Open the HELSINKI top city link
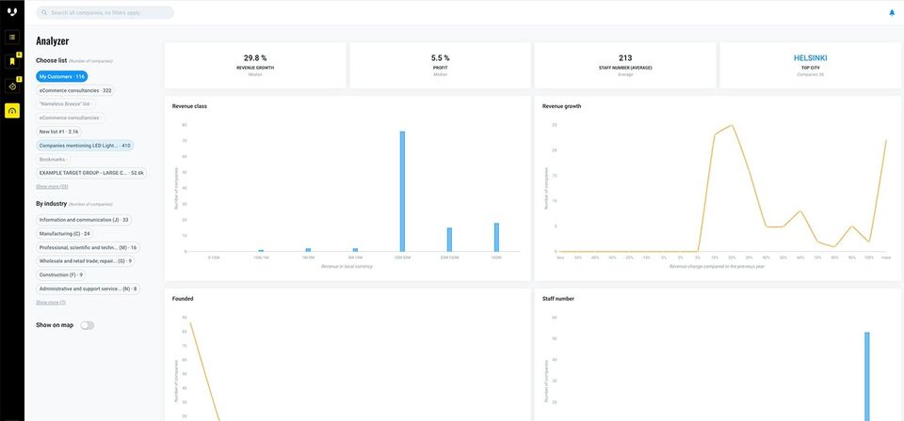This screenshot has height=421, width=904. coord(810,58)
